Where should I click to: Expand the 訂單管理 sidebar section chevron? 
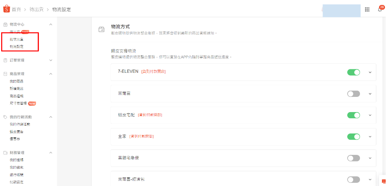pyautogui.click(x=51, y=60)
